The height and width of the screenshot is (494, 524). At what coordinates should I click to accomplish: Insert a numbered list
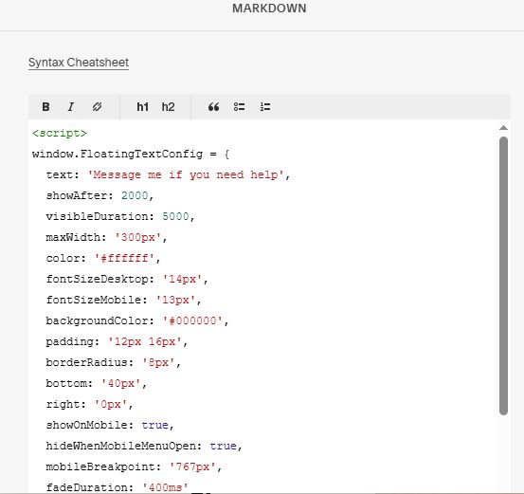coord(265,107)
